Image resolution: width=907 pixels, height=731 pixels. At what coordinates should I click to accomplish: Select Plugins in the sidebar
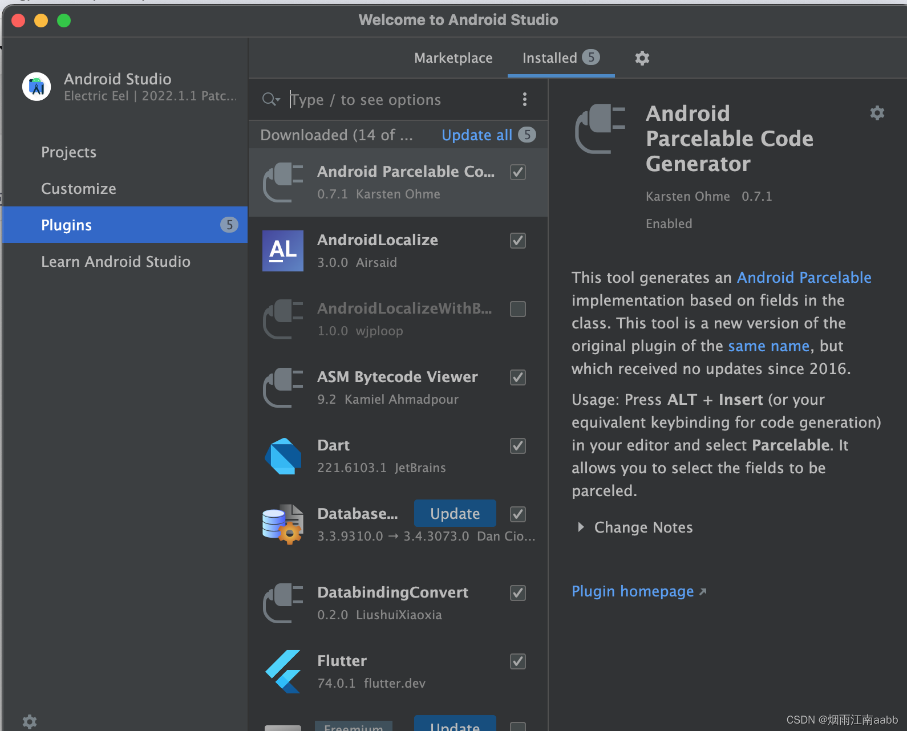(125, 225)
